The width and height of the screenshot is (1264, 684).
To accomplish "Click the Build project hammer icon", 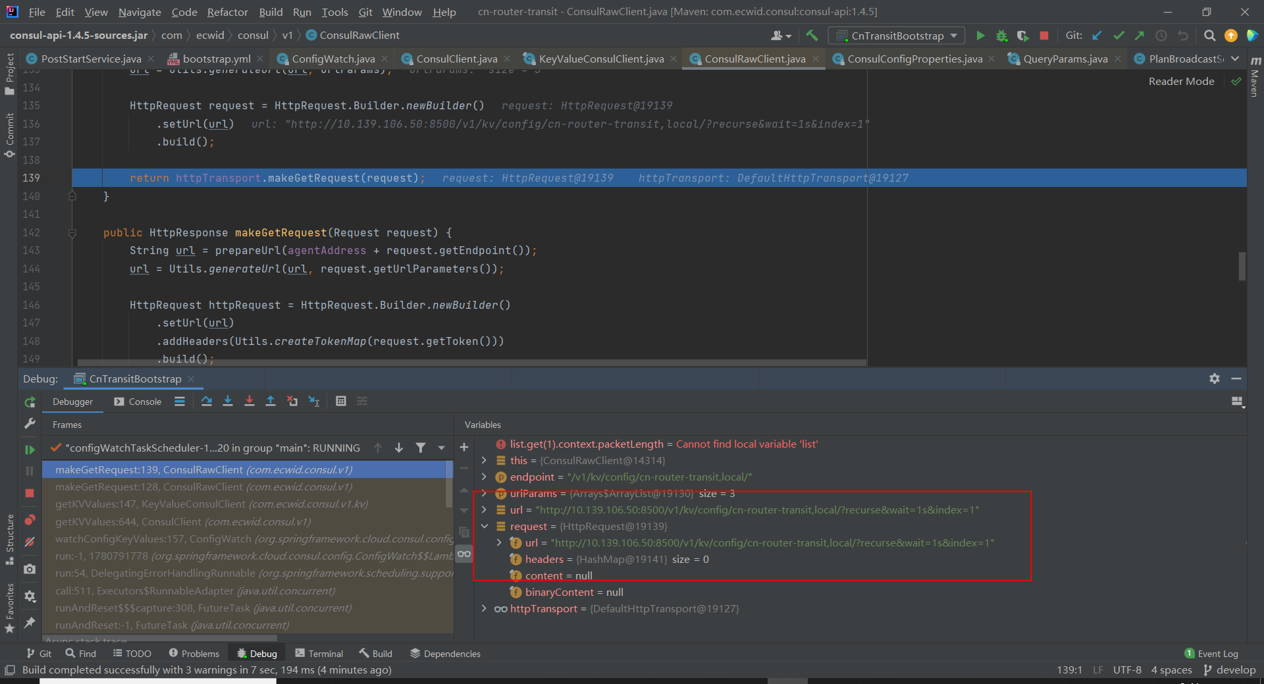I will click(x=812, y=36).
